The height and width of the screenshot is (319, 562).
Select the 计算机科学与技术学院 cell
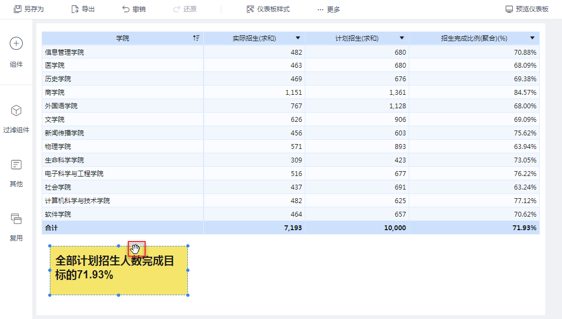point(122,201)
